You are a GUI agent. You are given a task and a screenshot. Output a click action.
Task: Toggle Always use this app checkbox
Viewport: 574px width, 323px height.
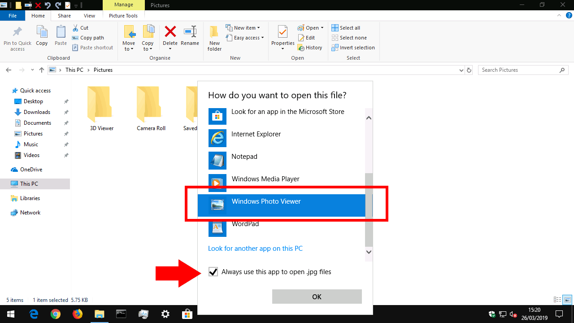tap(213, 272)
